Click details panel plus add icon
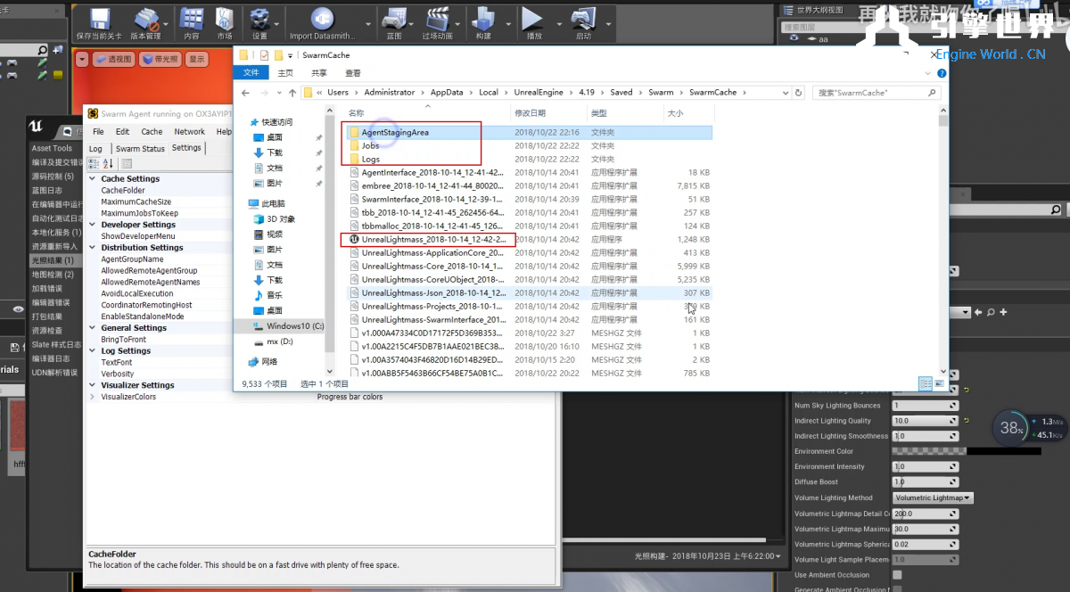 pos(1003,312)
